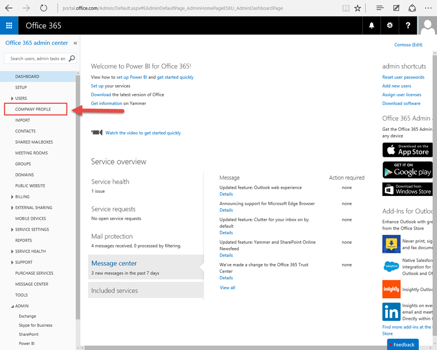Open the Salesforce add-in icon

tap(391, 267)
